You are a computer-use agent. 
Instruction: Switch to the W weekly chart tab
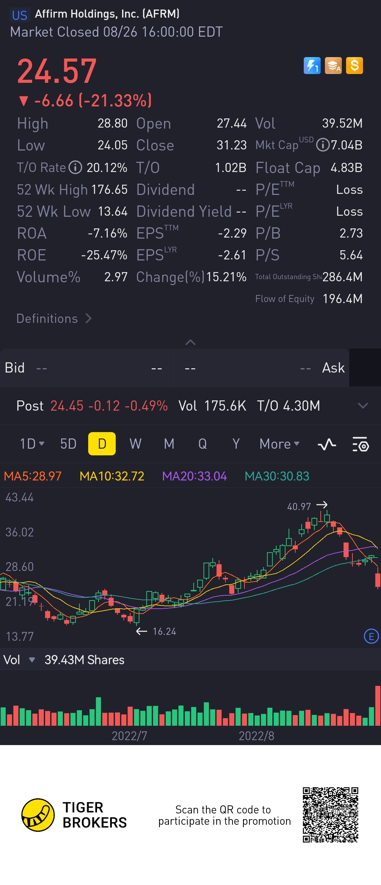tap(135, 444)
